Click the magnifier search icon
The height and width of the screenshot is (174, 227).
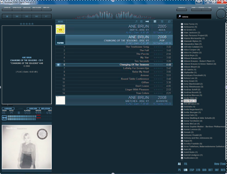tap(180, 16)
